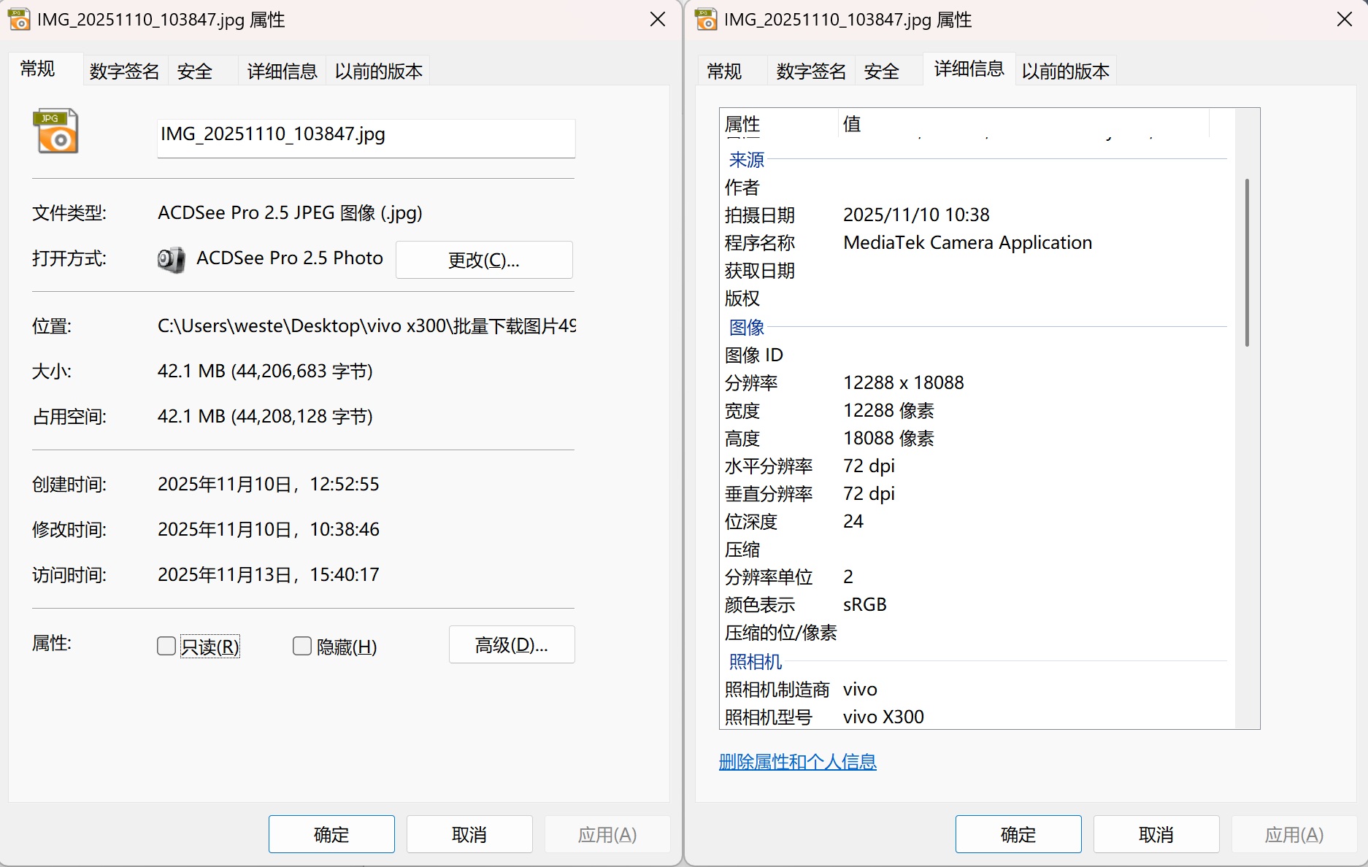Click title bar icon of right properties window

[x=706, y=19]
